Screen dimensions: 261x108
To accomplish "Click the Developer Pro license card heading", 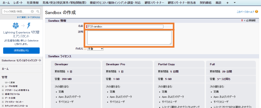I will [115, 64].
